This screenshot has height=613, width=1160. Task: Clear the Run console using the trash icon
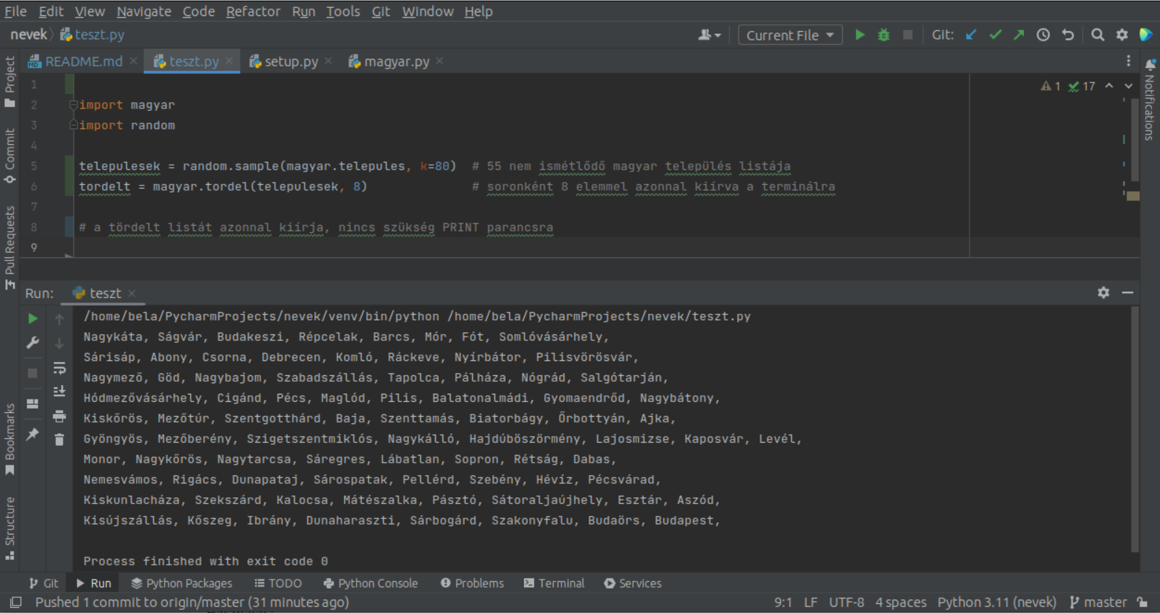pyautogui.click(x=58, y=439)
